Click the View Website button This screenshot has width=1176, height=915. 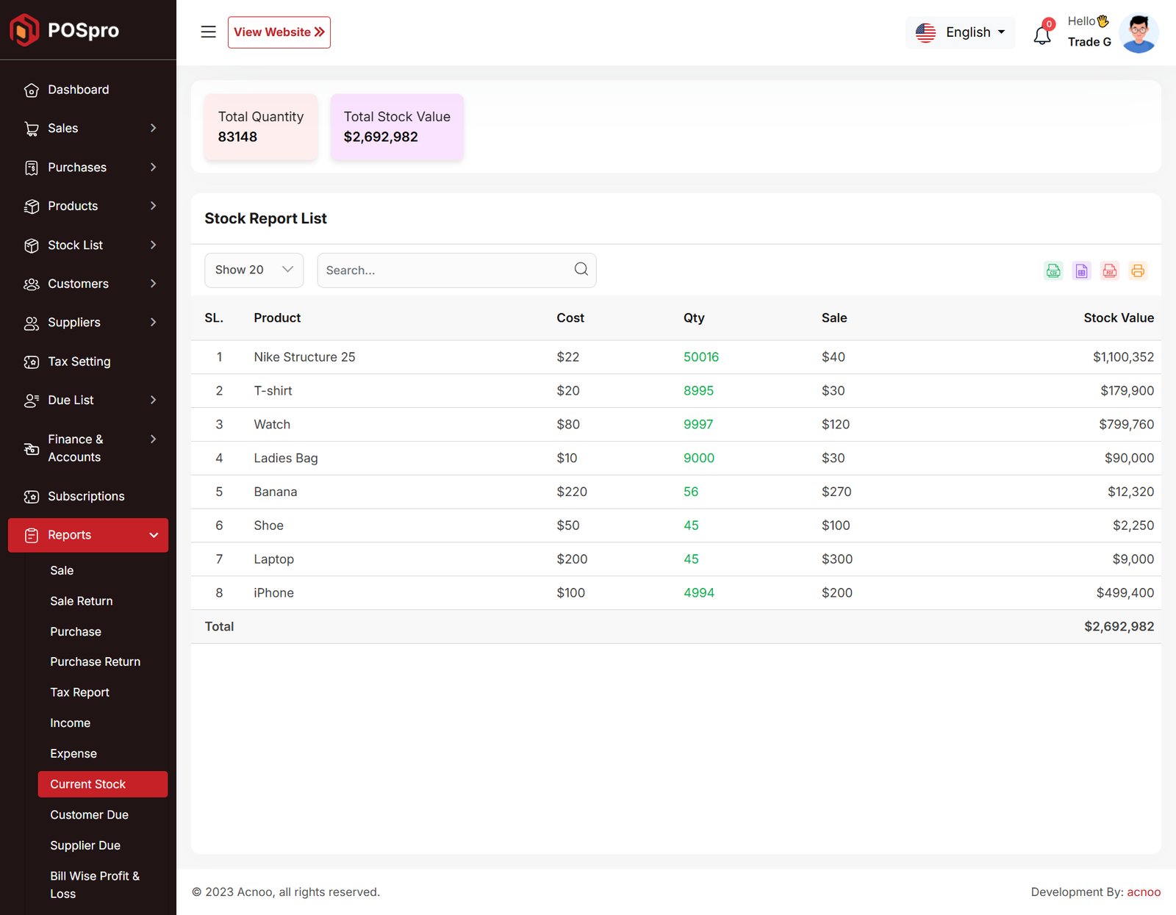pyautogui.click(x=279, y=32)
